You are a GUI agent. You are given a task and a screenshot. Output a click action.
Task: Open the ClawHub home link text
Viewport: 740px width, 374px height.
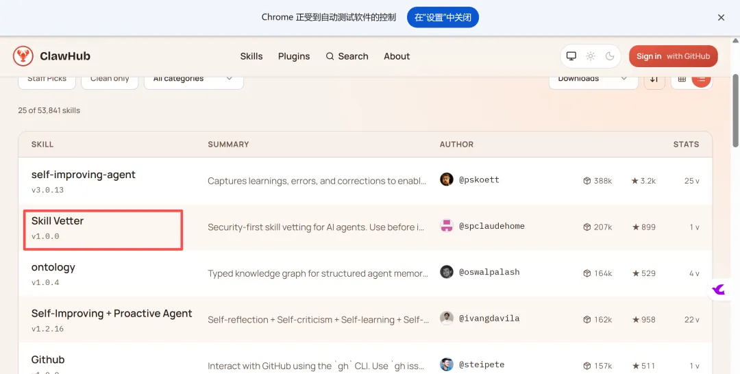tap(64, 56)
